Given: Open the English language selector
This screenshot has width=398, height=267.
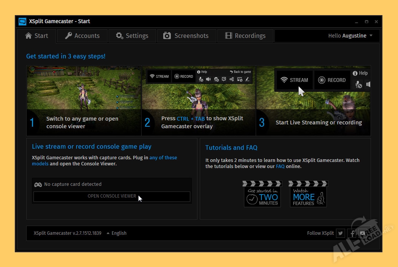Looking at the screenshot, I should click(116, 233).
